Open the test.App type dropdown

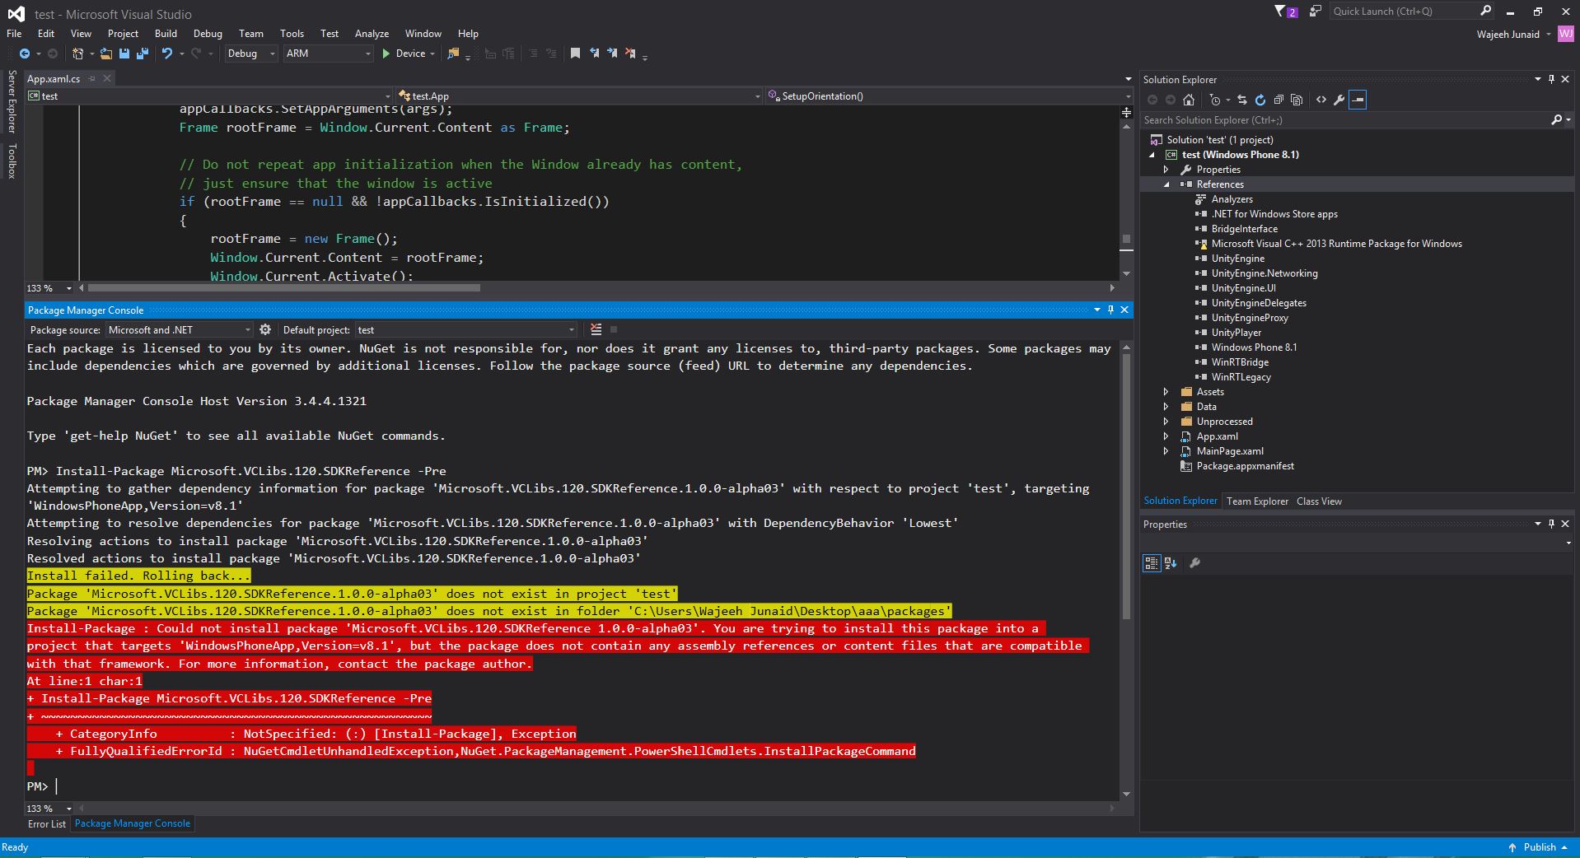(578, 96)
